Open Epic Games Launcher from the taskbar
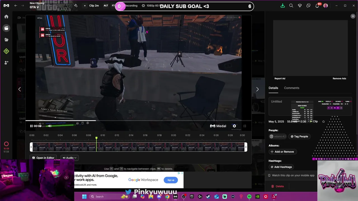This screenshot has width=358, height=201. 192,197
